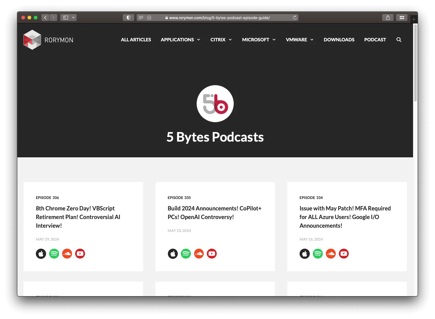Open YouTube icon for Episode 335
The width and height of the screenshot is (435, 319).
pyautogui.click(x=212, y=254)
